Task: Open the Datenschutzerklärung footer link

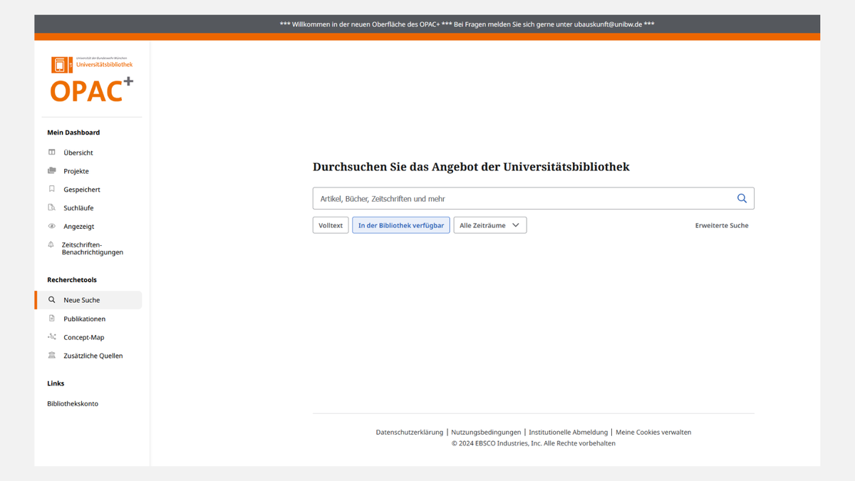Action: pos(410,433)
